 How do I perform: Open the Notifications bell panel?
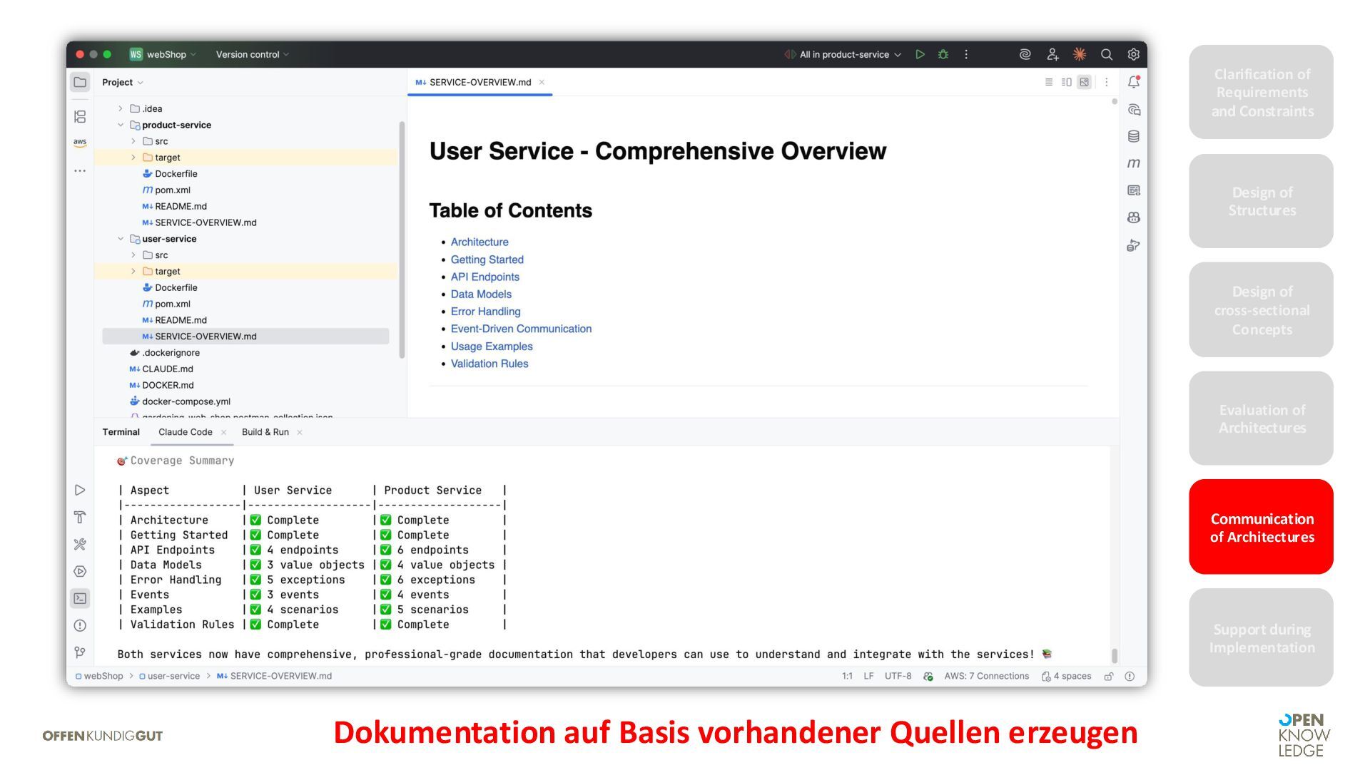pos(1133,82)
